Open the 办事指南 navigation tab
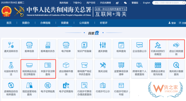Viewport: 186px width, 101px height. tap(45, 23)
